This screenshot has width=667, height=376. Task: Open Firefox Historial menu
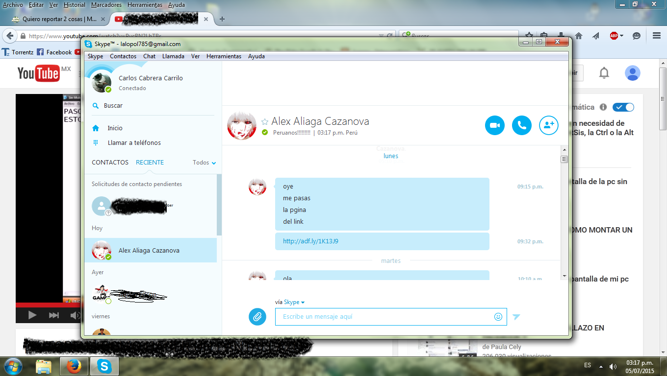point(75,5)
